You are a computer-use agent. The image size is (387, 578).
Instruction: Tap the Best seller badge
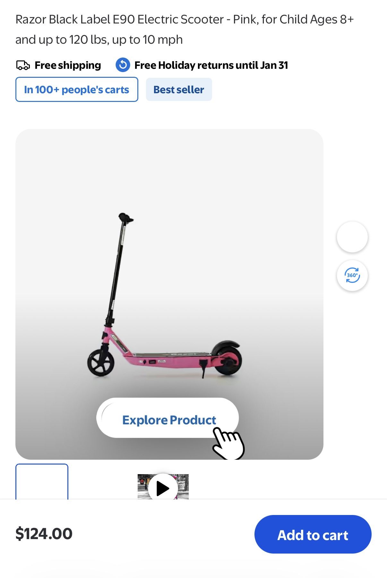[x=179, y=89]
